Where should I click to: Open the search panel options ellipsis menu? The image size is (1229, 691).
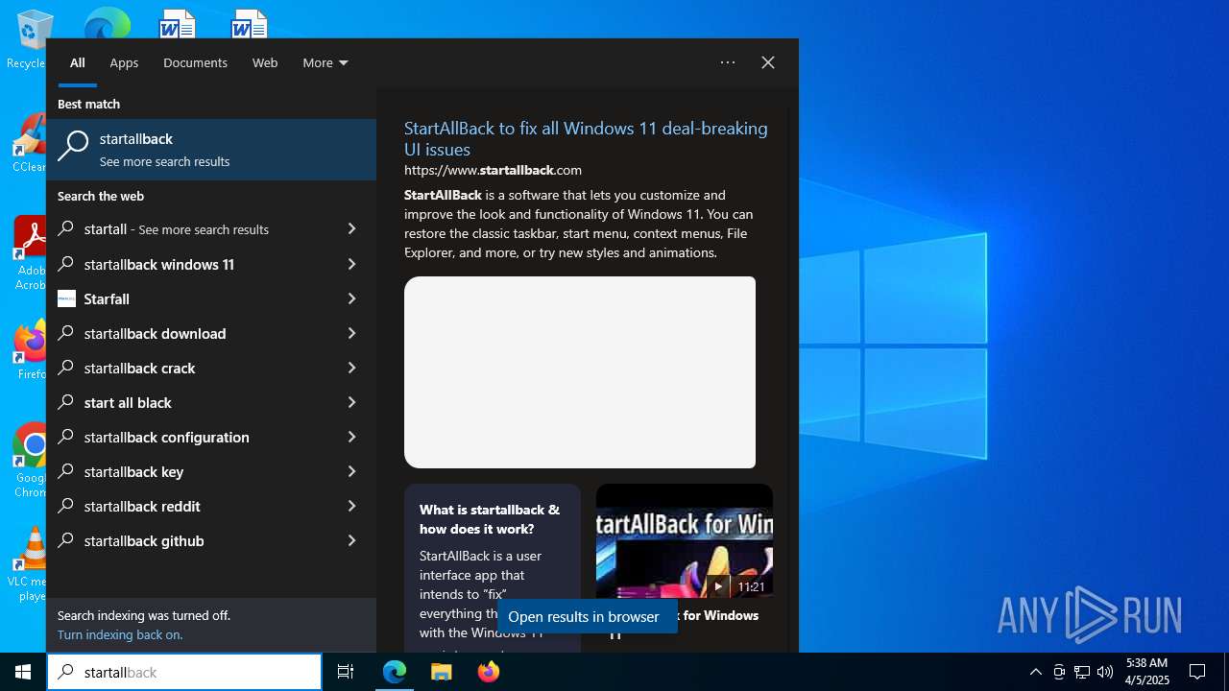(x=728, y=62)
